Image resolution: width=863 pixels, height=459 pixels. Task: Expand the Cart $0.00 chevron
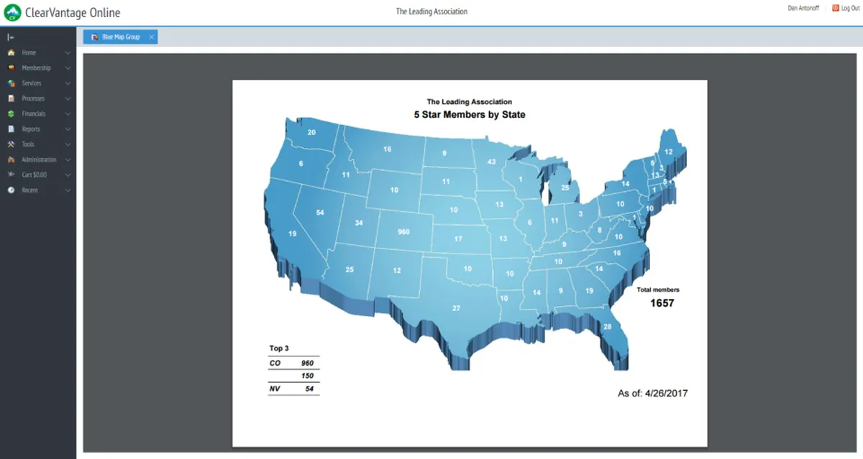[x=68, y=175]
